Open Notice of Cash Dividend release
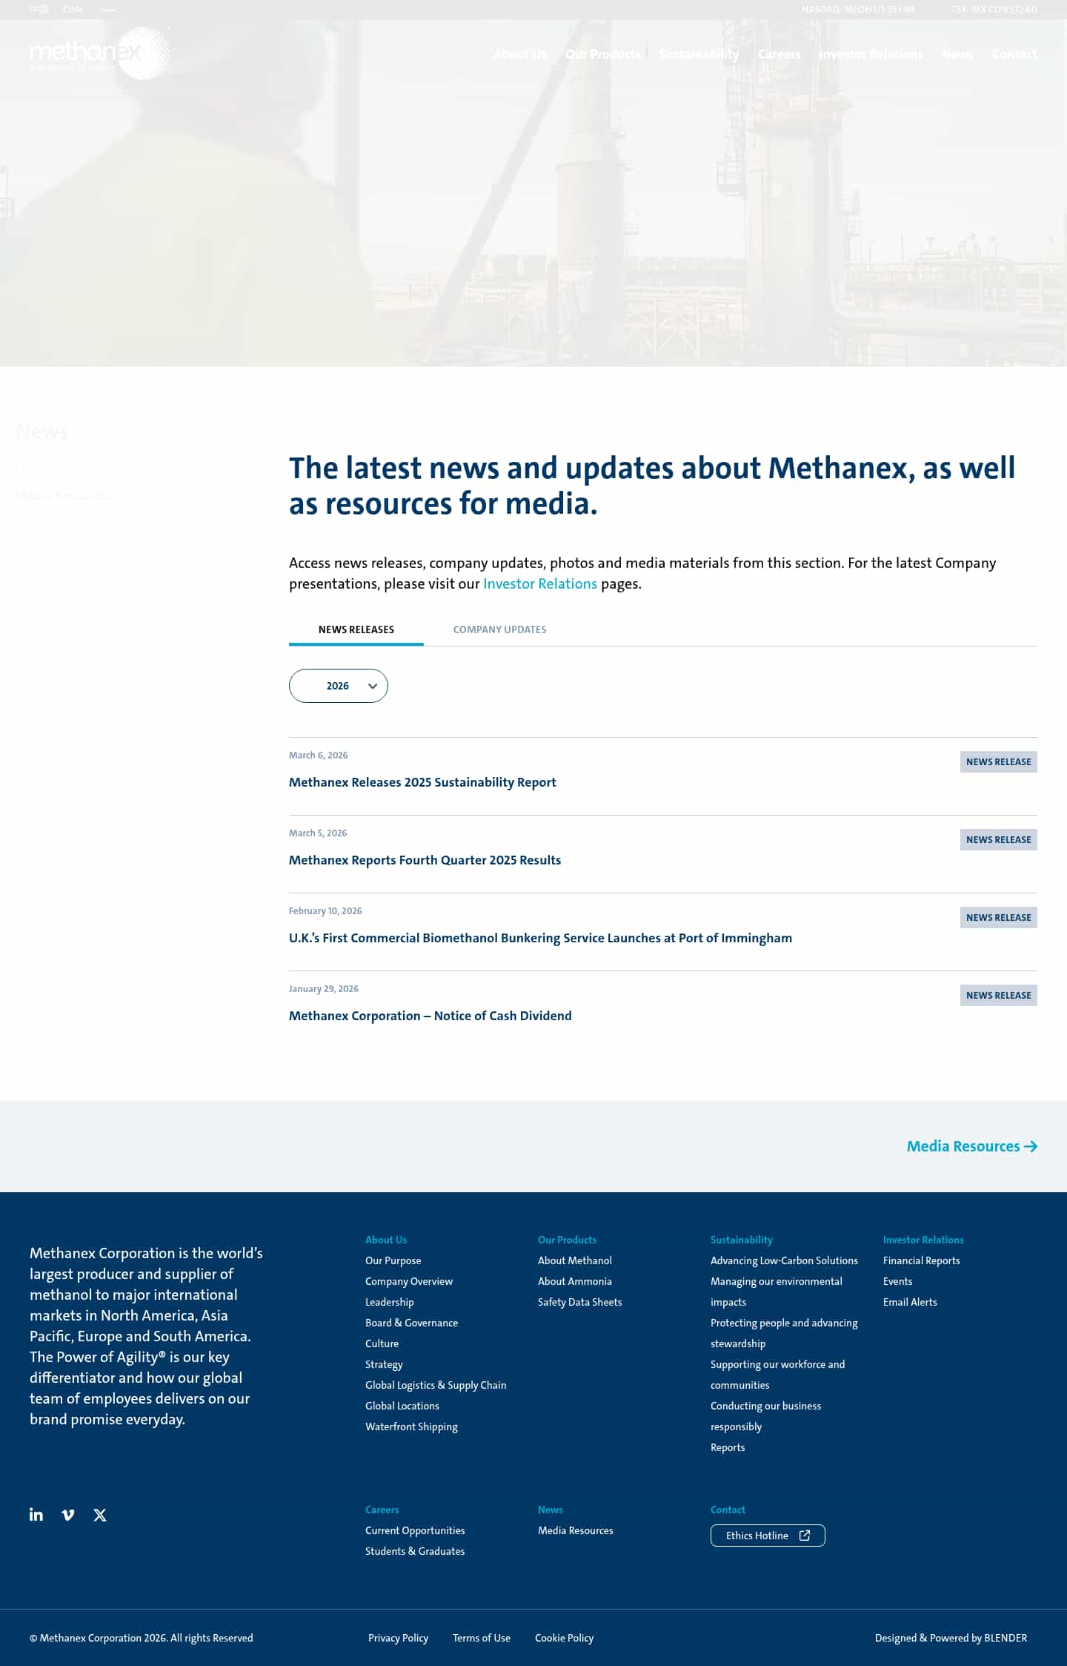This screenshot has width=1067, height=1666. 431,1016
